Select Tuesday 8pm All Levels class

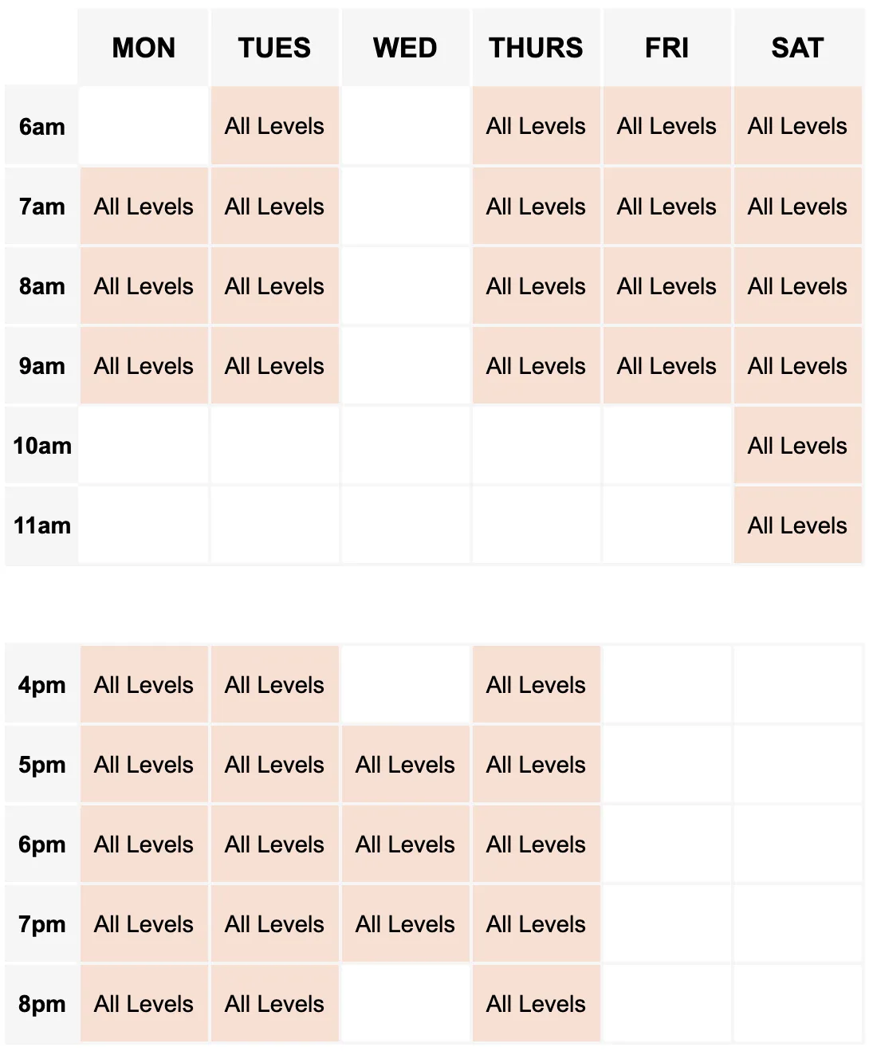click(274, 1004)
